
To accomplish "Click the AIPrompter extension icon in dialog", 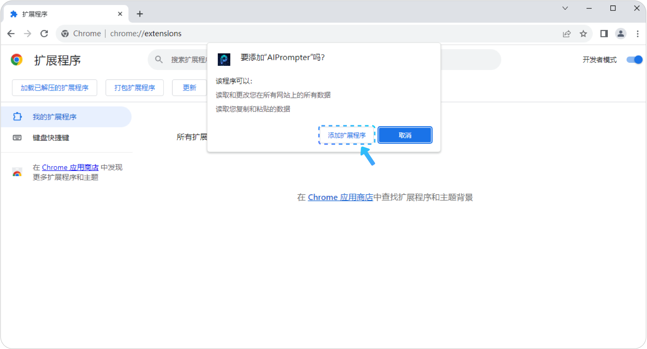I will [224, 60].
